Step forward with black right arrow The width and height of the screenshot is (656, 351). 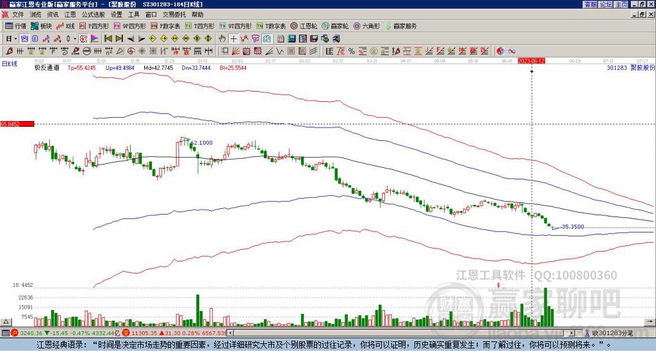pos(142,39)
